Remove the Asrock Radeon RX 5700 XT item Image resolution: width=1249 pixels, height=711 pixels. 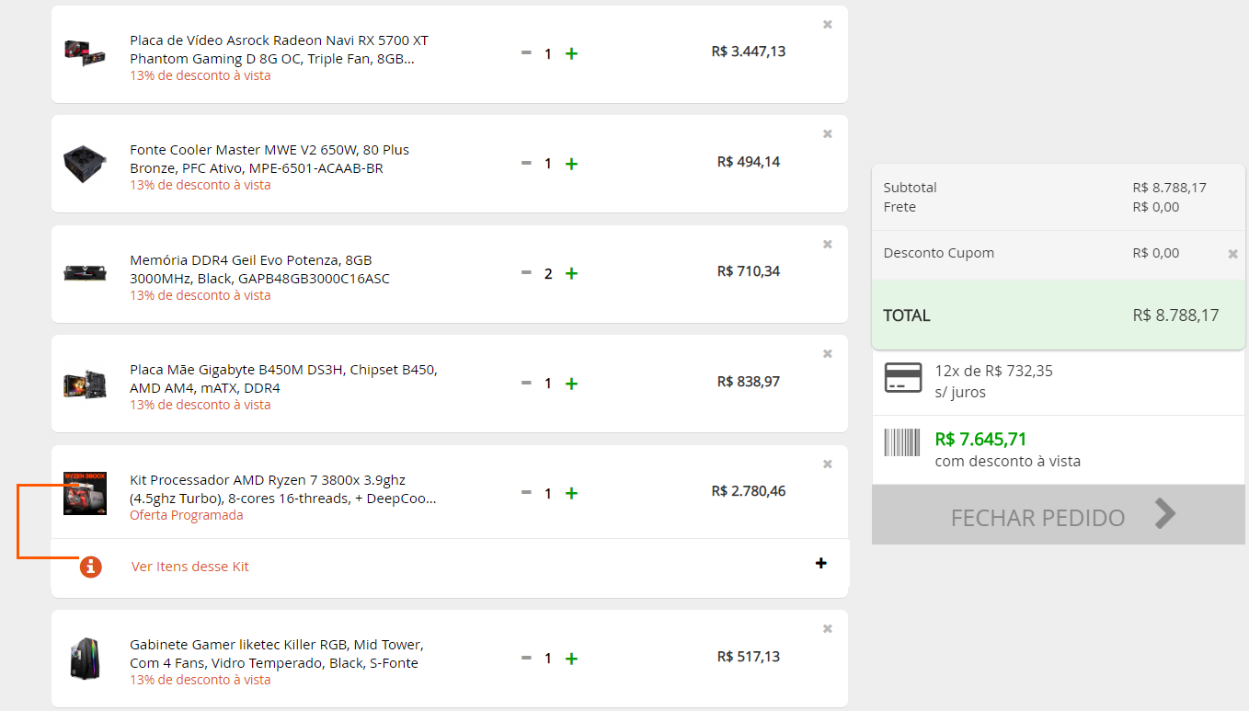click(828, 24)
